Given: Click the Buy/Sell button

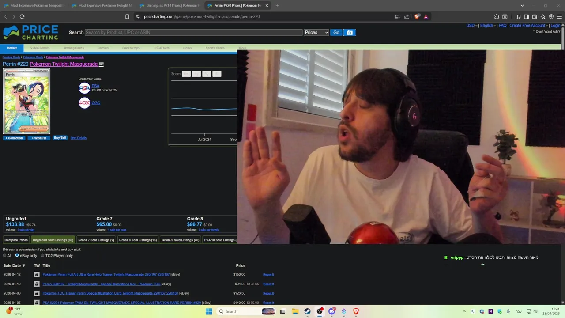Looking at the screenshot, I should coord(60,138).
